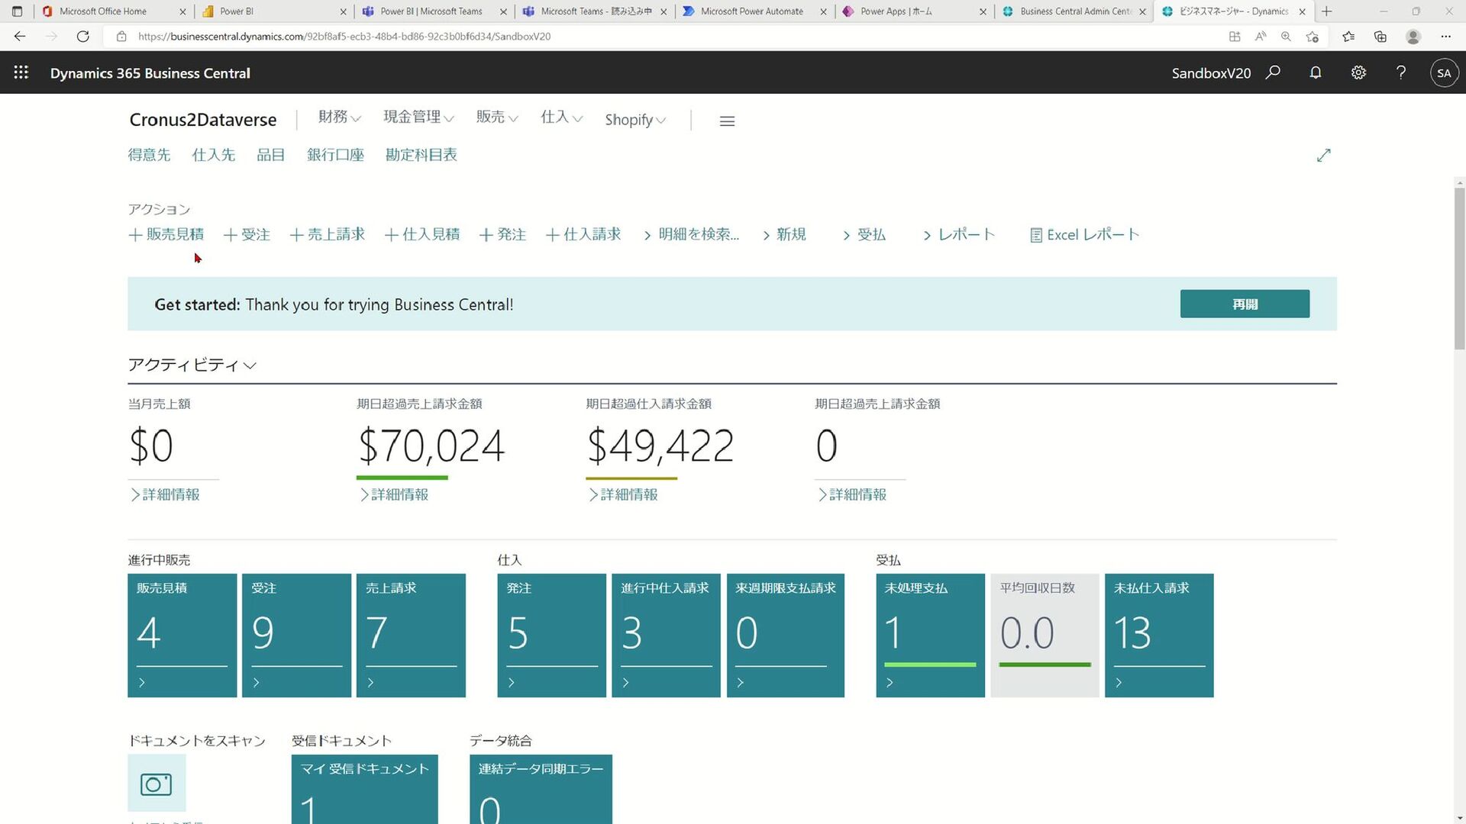The height and width of the screenshot is (824, 1466).
Task: Open the 受注 tile showing 9
Action: click(296, 636)
